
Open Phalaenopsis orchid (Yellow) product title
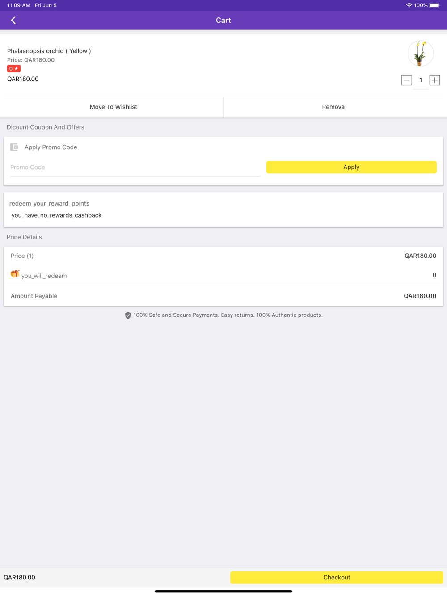pyautogui.click(x=49, y=51)
